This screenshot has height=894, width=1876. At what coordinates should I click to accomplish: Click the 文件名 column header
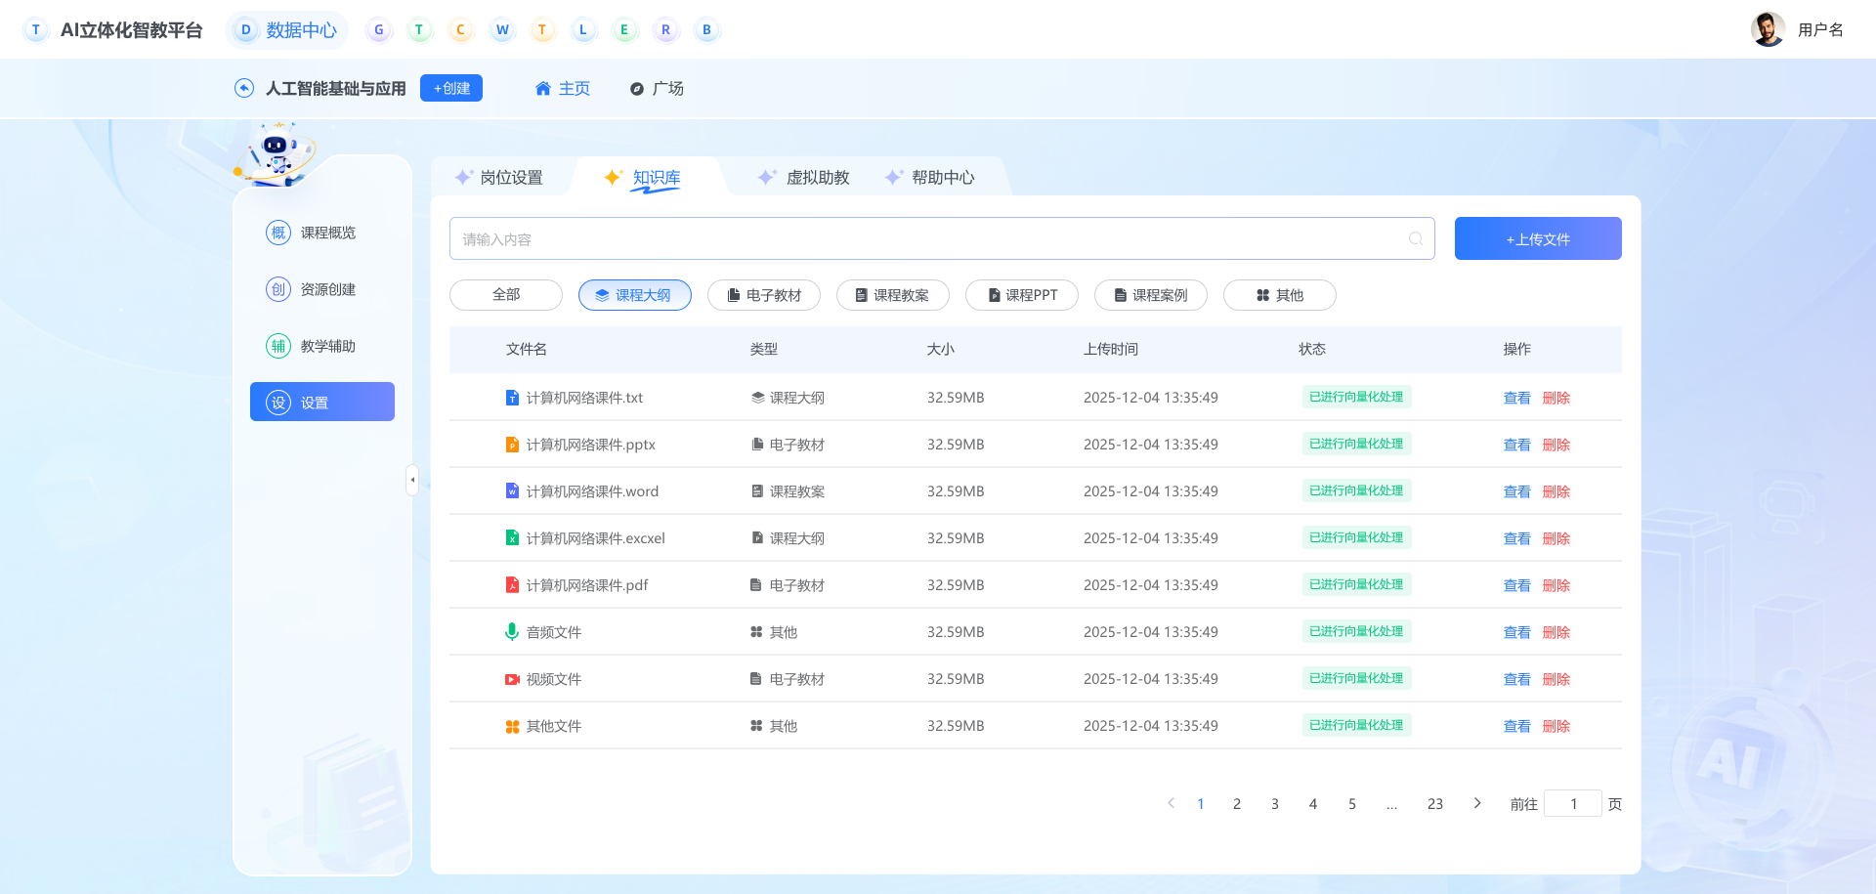(x=527, y=349)
